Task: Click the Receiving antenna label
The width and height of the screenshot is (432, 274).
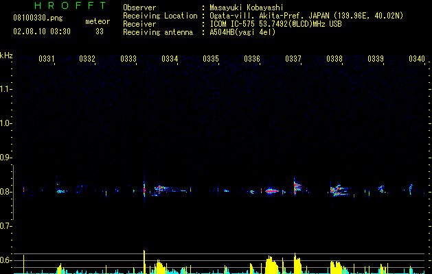Action: coord(158,32)
